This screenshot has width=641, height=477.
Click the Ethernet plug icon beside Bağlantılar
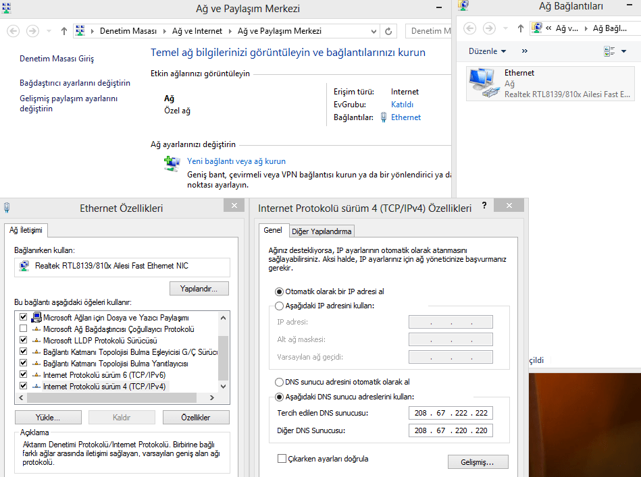(x=384, y=117)
